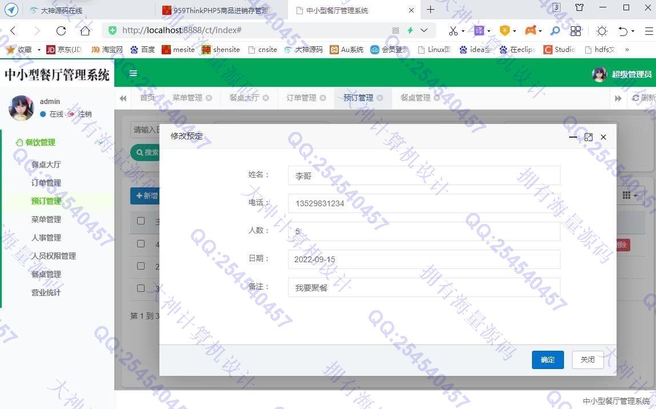Show more bookmarks with » overflow

[x=627, y=50]
